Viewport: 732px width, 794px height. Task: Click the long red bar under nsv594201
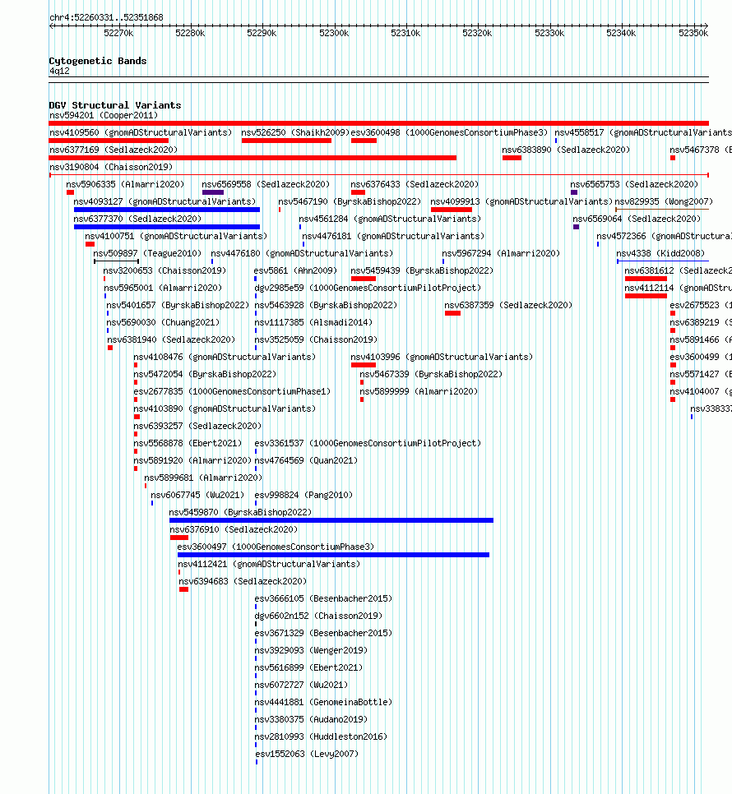[x=379, y=123]
